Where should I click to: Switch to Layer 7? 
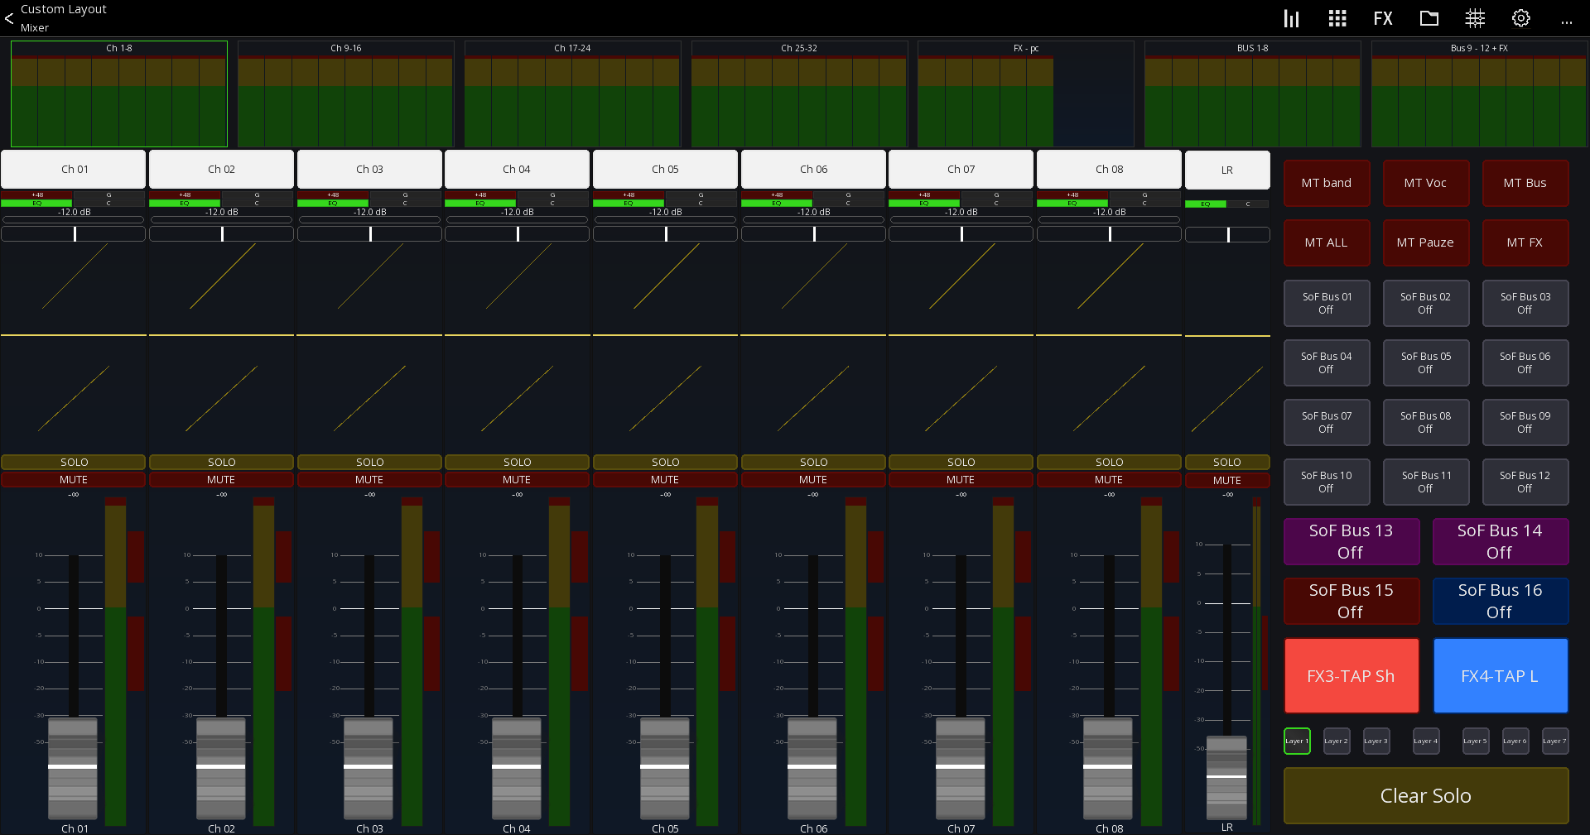tap(1554, 741)
